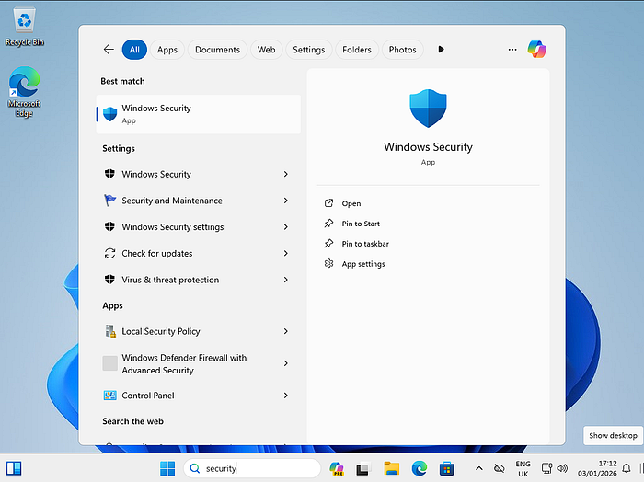Switch to the Photos filter tab

click(x=403, y=50)
